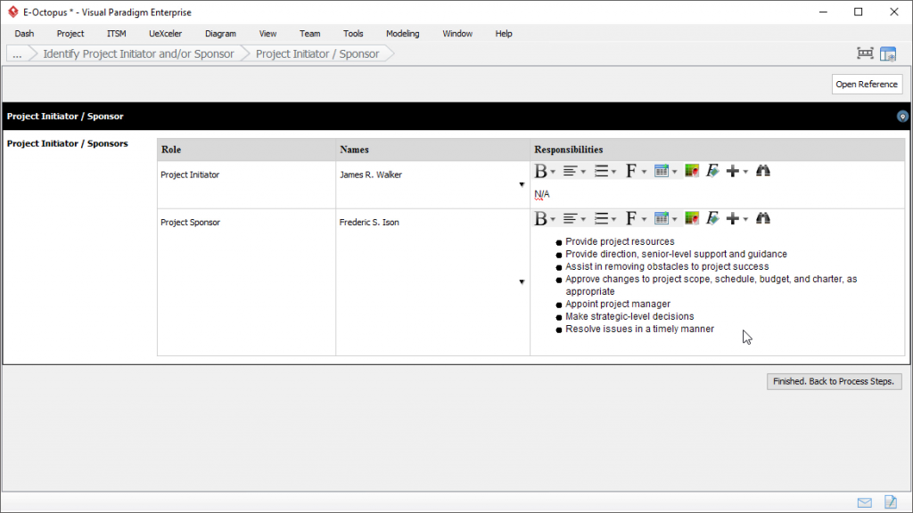Click Finished. Back to Process Steps.

(833, 381)
